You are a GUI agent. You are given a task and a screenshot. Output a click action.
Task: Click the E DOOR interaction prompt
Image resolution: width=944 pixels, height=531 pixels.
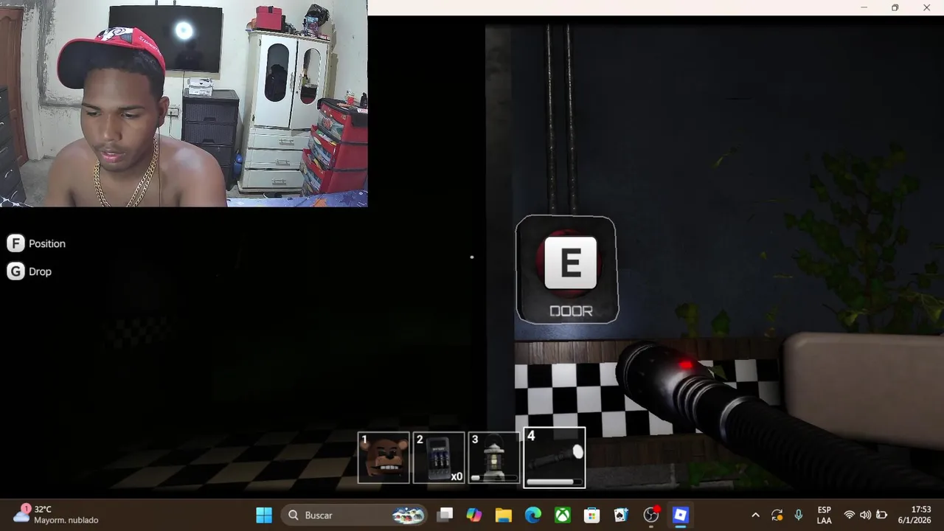tap(566, 270)
